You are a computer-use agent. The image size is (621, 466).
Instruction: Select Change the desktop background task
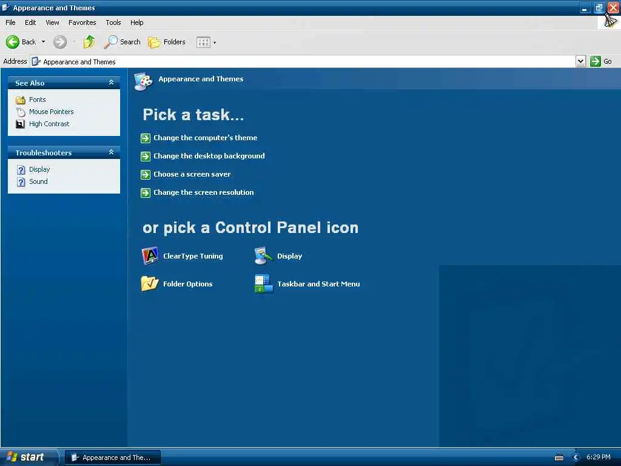[x=209, y=156]
